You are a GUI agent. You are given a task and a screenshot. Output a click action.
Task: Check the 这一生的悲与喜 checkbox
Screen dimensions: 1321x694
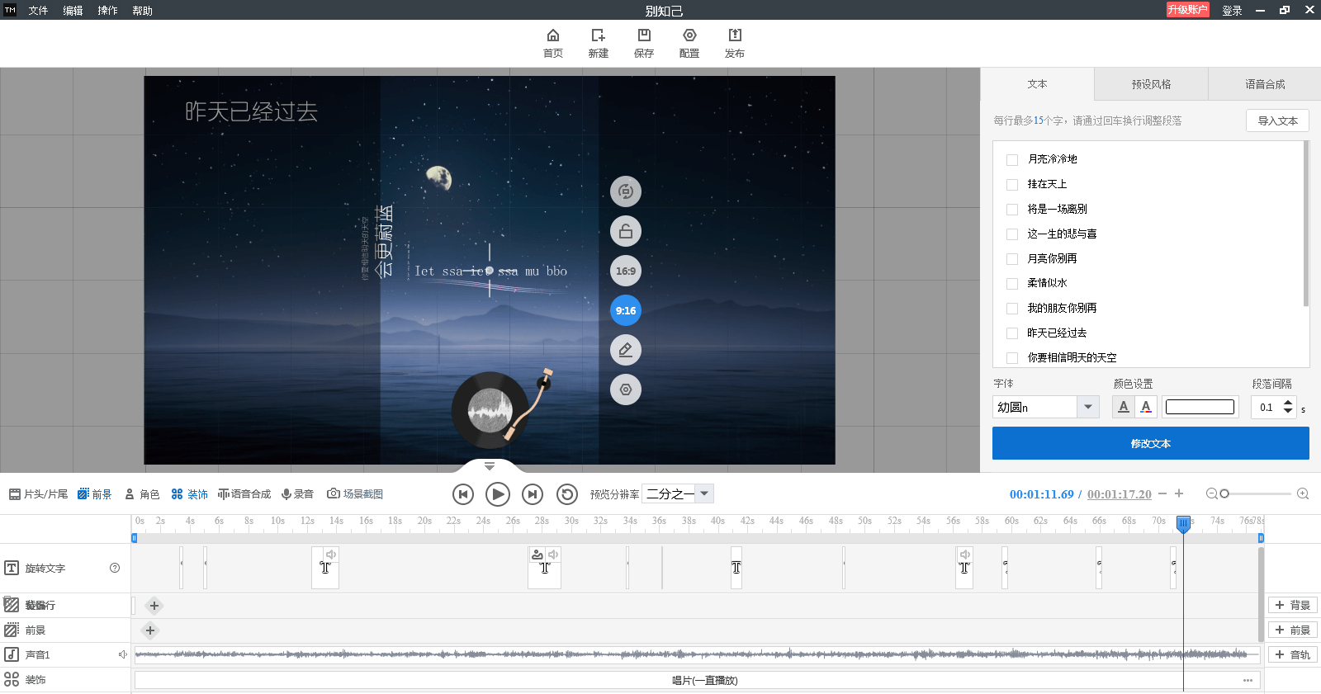(1012, 234)
